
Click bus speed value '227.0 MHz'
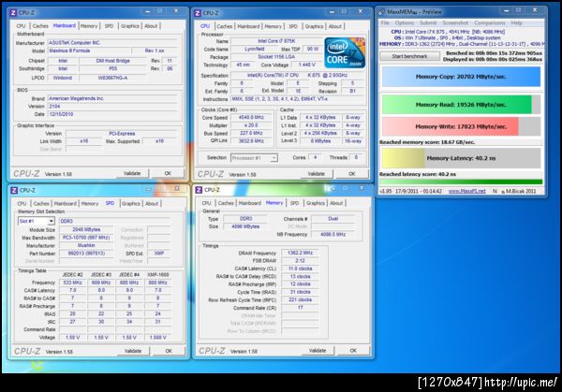tap(251, 133)
